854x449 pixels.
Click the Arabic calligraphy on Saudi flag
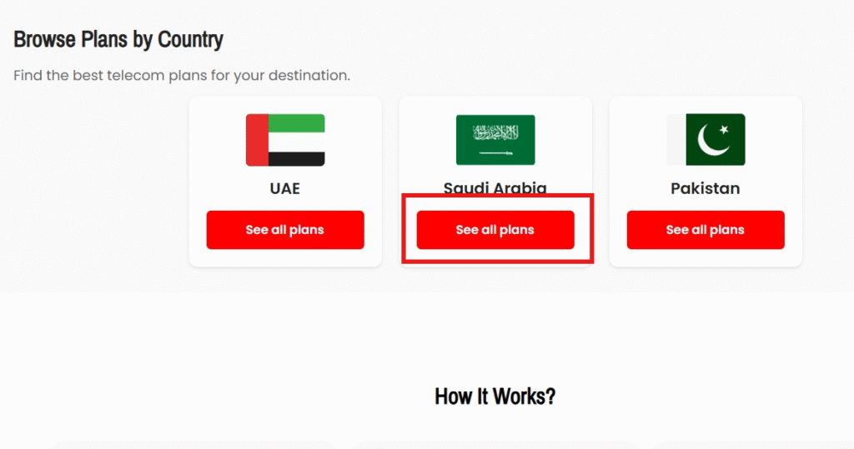pos(495,132)
